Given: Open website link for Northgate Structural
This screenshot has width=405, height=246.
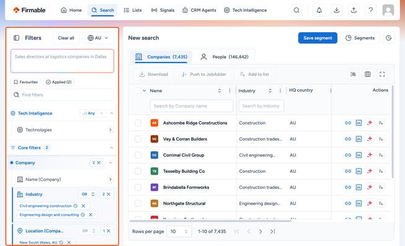Looking at the screenshot, I should click(348, 203).
